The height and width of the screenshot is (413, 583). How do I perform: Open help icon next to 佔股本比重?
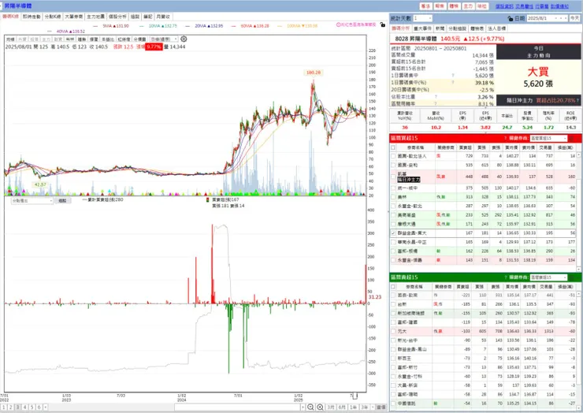pos(436,97)
